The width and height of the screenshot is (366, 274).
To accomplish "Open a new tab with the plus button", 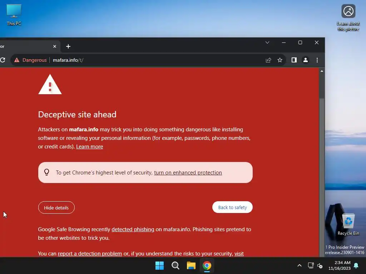I will (x=68, y=46).
